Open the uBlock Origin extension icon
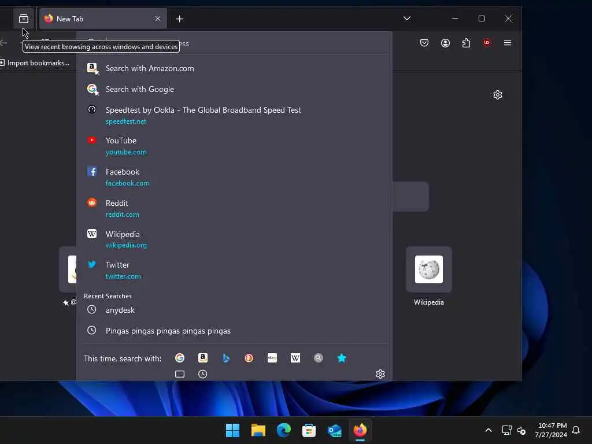Screen dimensions: 592x444 pyautogui.click(x=487, y=43)
